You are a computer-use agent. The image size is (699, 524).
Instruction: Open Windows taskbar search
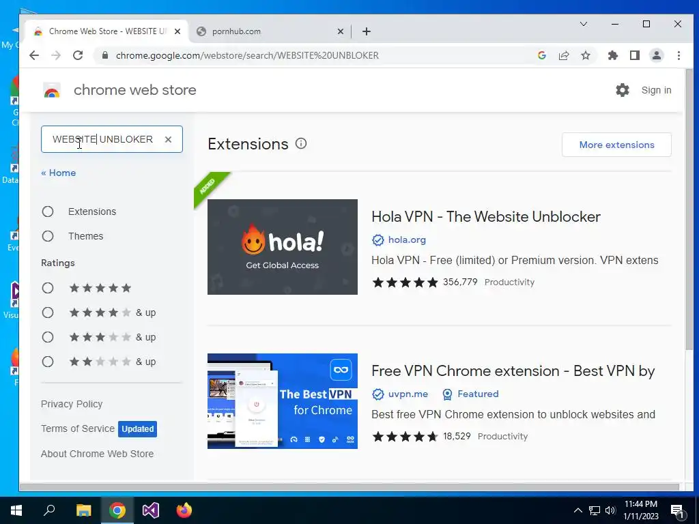point(49,510)
